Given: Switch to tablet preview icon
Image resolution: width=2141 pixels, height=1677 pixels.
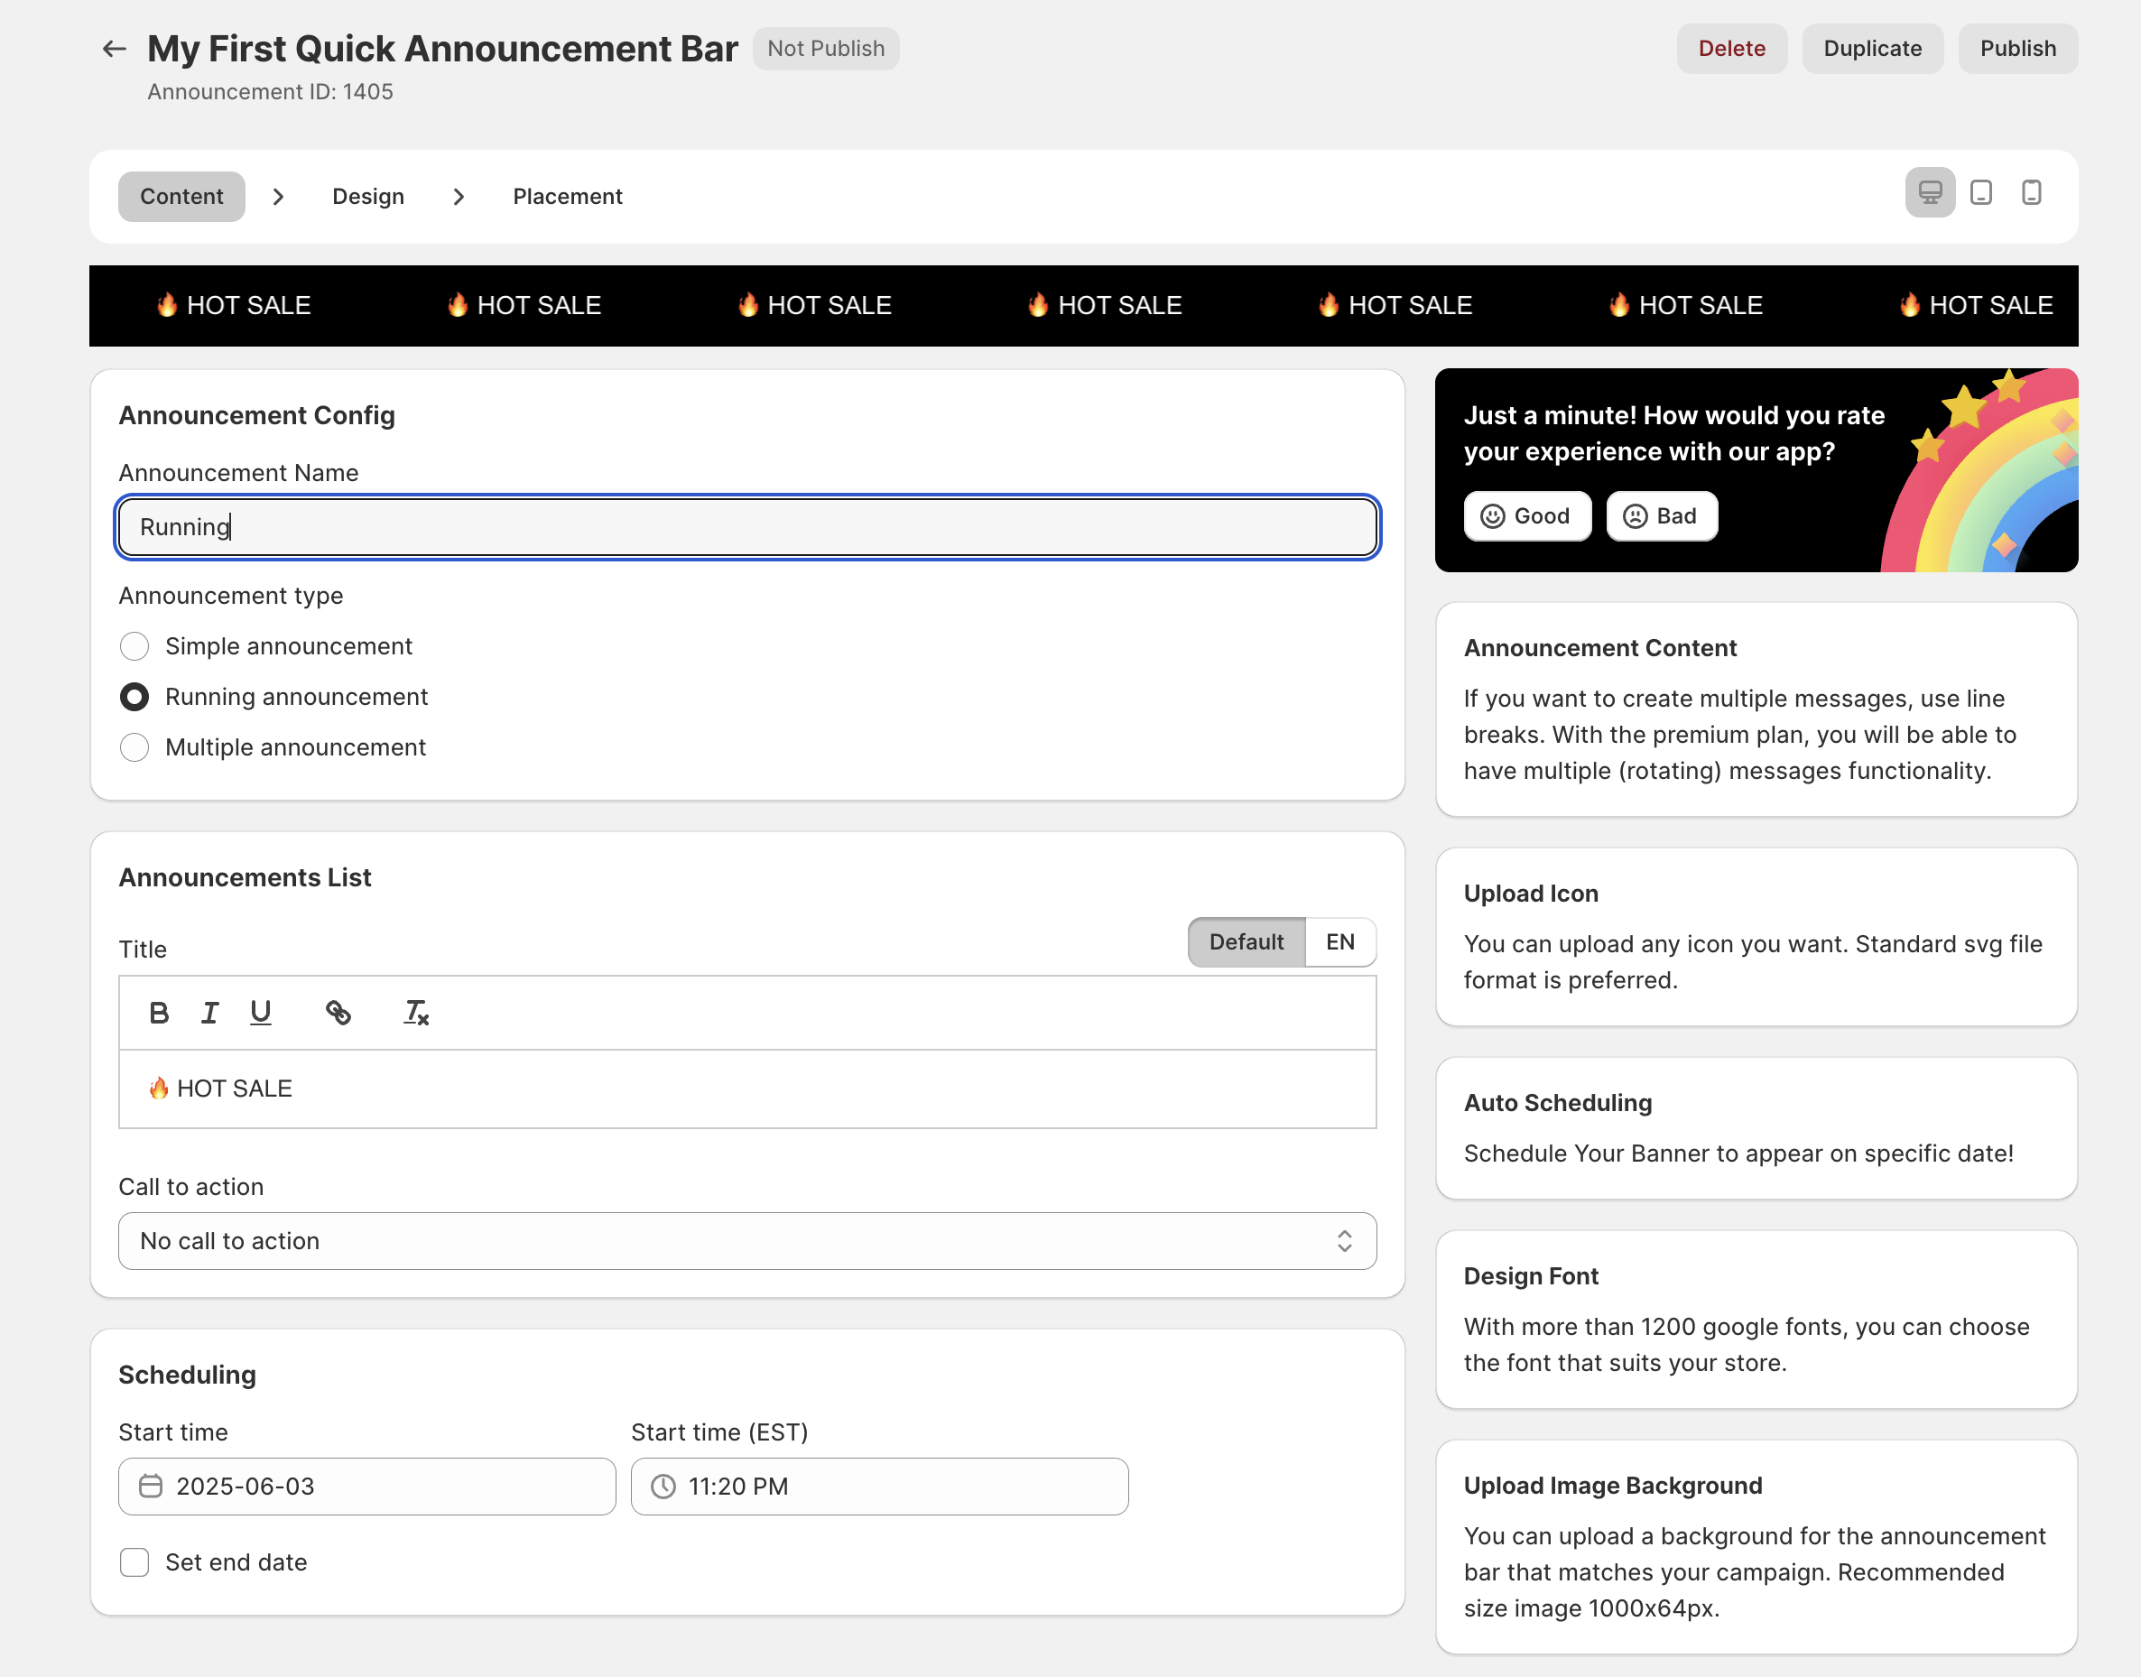Looking at the screenshot, I should (x=1981, y=192).
